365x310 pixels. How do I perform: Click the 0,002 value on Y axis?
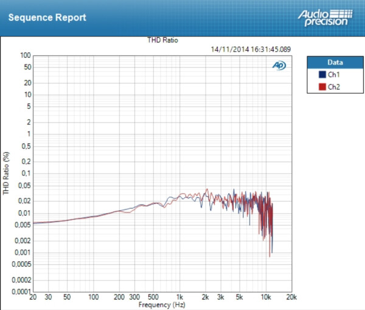click(x=23, y=241)
